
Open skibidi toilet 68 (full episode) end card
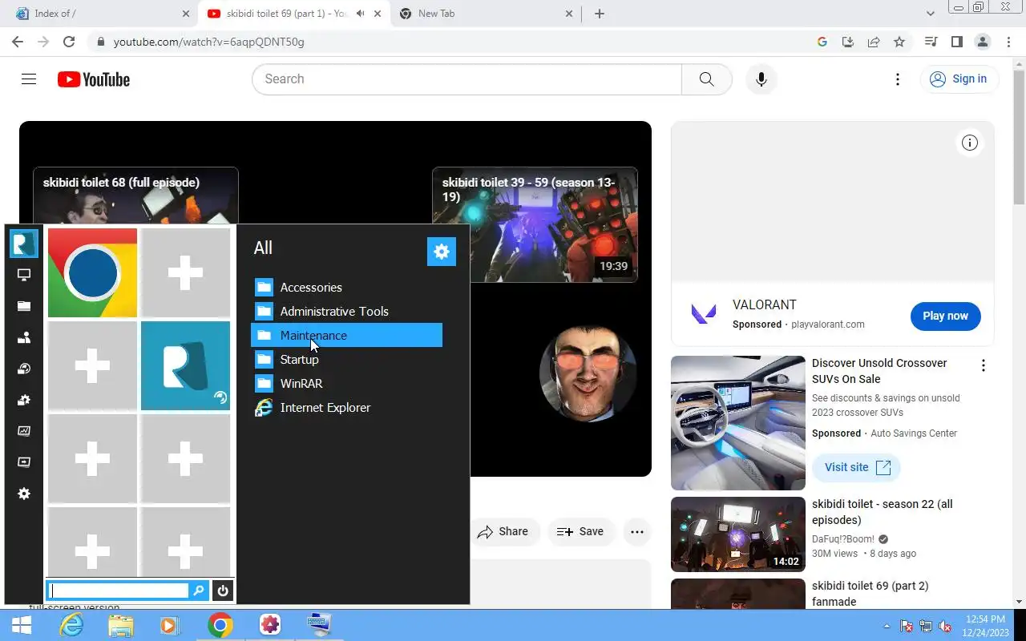tap(135, 196)
